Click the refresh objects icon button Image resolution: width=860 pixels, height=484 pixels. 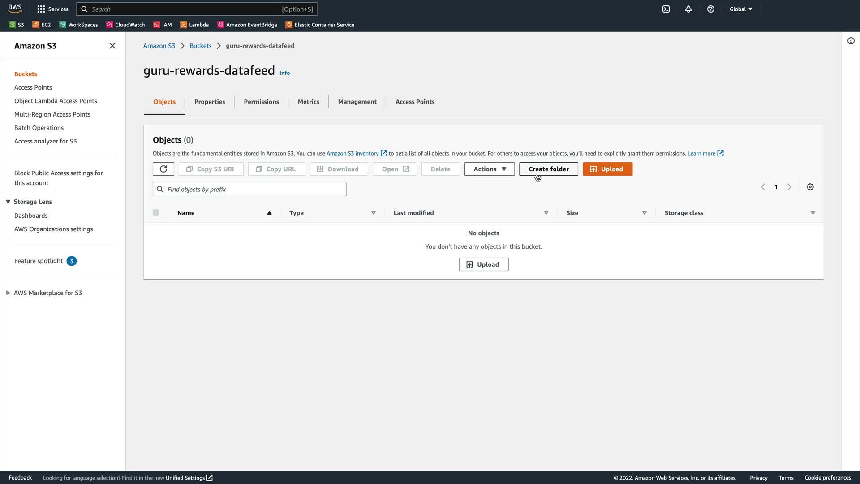pyautogui.click(x=163, y=169)
